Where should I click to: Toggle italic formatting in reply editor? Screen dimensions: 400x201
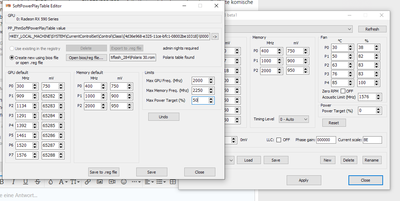point(13,182)
